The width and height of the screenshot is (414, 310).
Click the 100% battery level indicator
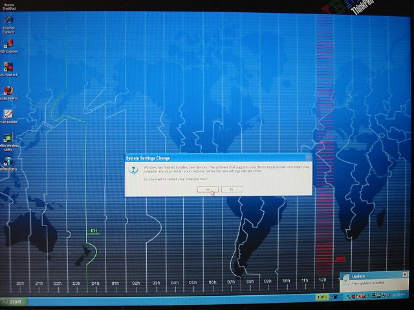[321, 297]
